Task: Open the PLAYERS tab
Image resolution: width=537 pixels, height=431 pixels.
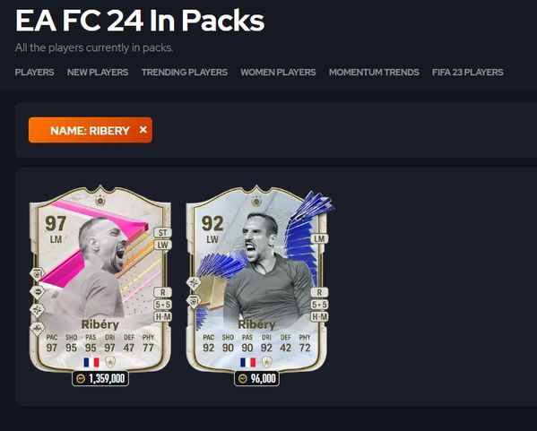Action: pos(35,73)
